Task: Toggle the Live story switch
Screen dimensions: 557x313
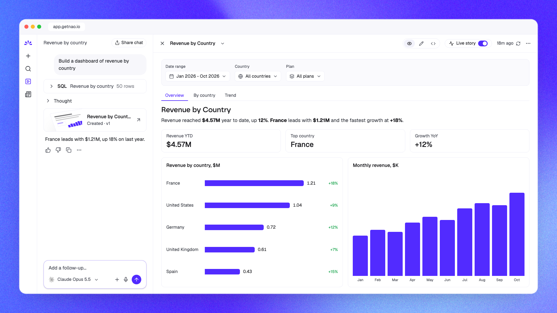Action: click(483, 43)
